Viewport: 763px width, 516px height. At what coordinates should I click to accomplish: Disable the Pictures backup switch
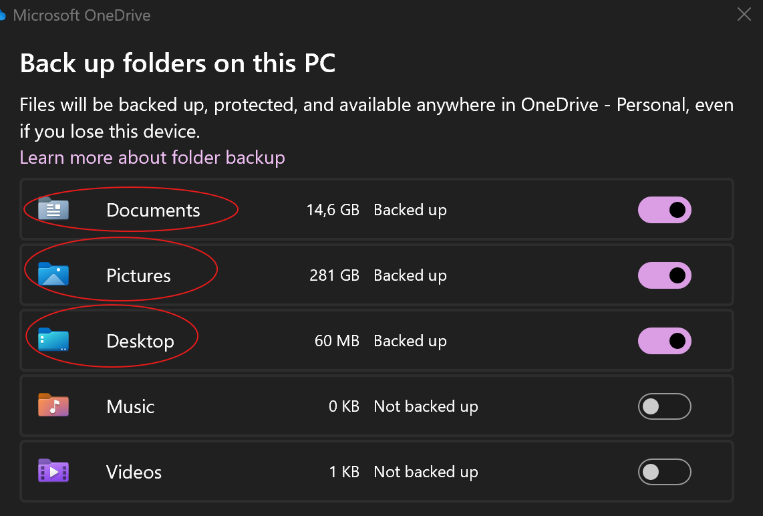pyautogui.click(x=664, y=275)
